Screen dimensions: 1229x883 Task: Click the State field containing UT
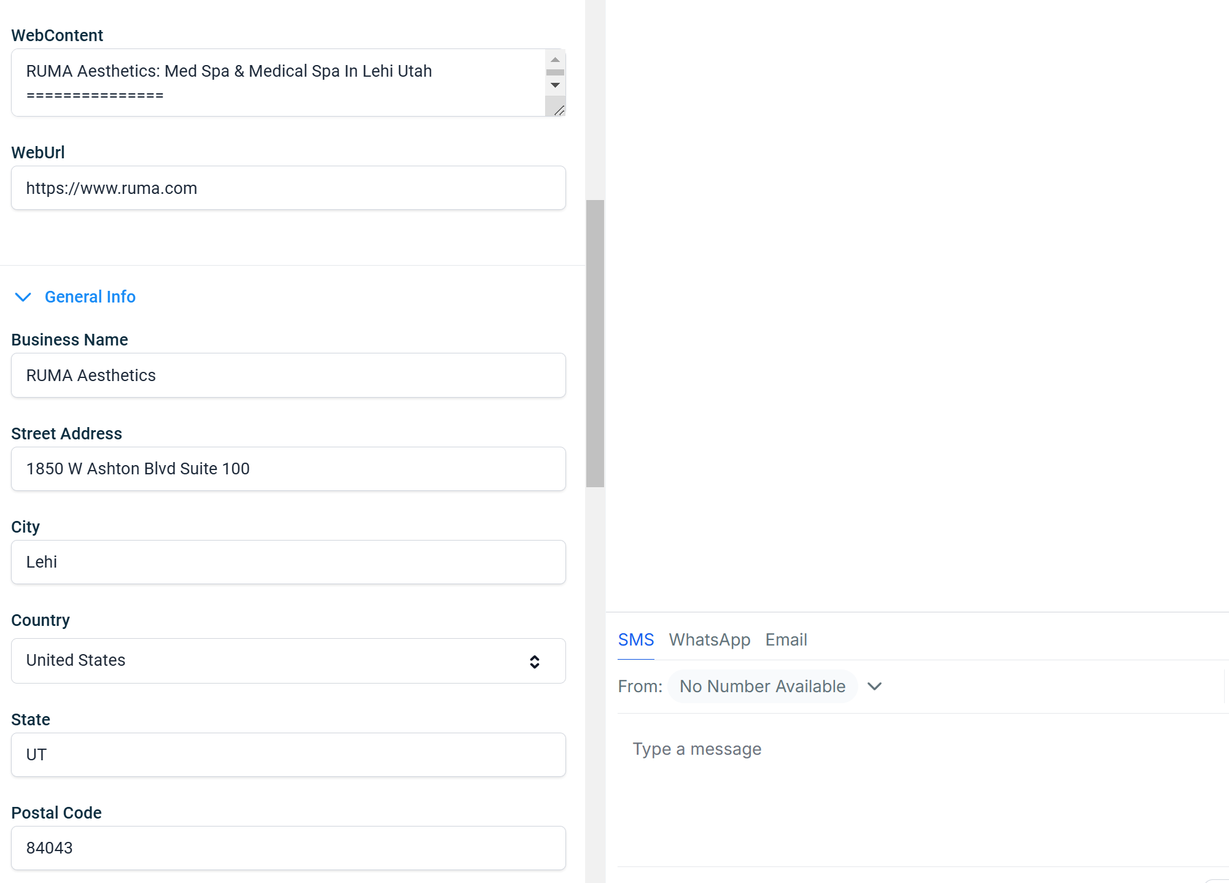[289, 755]
